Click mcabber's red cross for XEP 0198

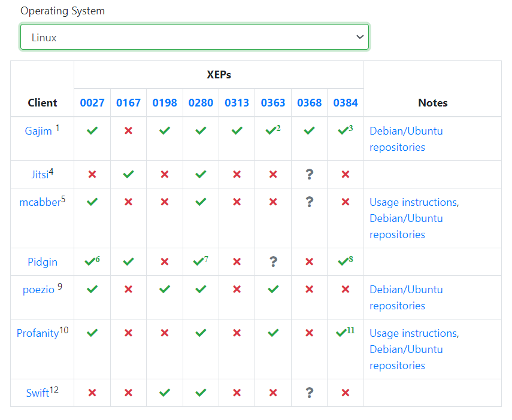pos(165,202)
